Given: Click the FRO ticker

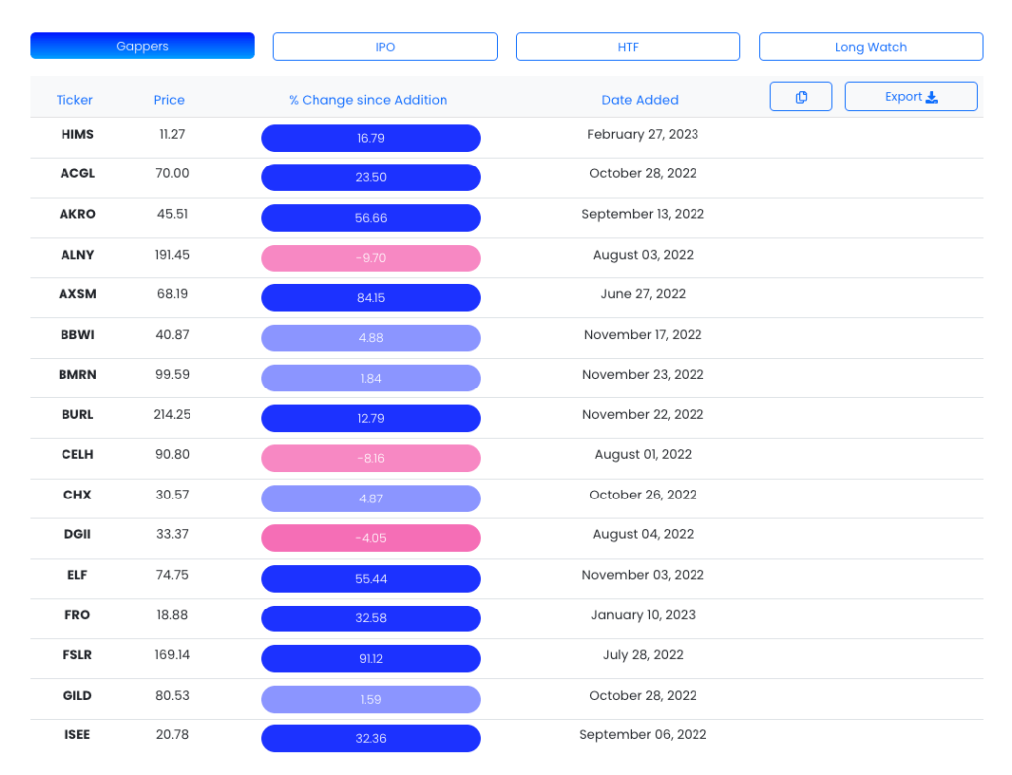Looking at the screenshot, I should pyautogui.click(x=77, y=615).
